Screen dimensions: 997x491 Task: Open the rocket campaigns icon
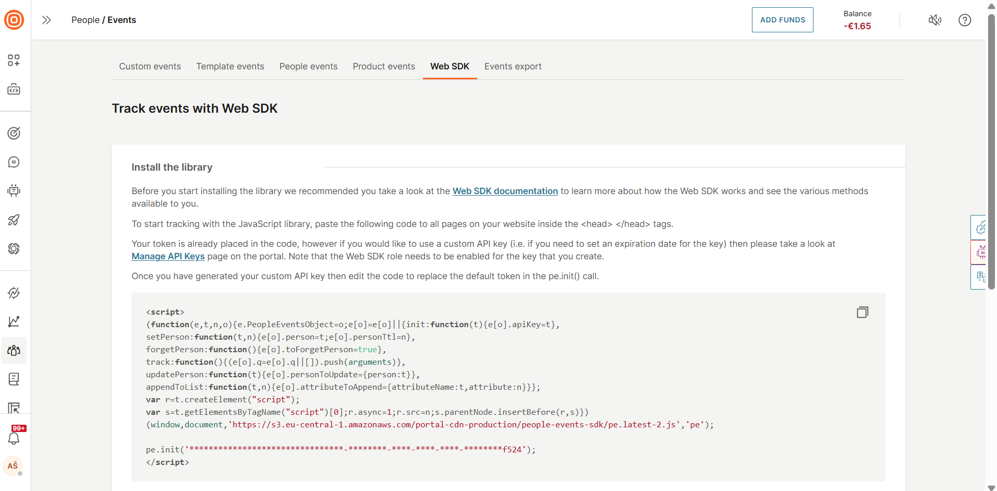click(14, 220)
